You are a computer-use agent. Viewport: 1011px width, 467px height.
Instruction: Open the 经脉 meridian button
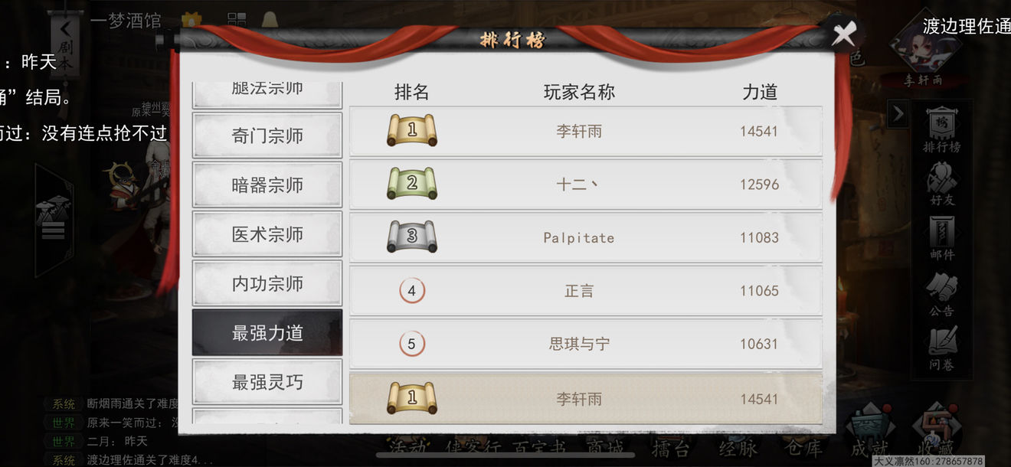click(x=738, y=446)
